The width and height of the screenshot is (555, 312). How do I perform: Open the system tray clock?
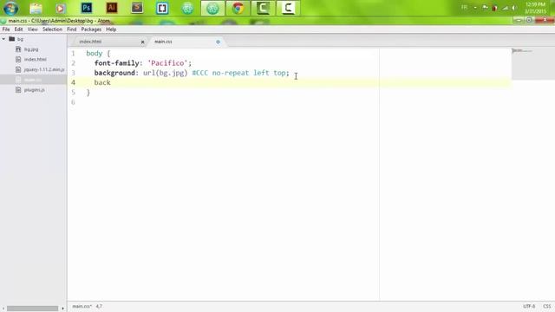(x=535, y=8)
